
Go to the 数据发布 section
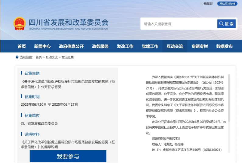(x=224, y=46)
